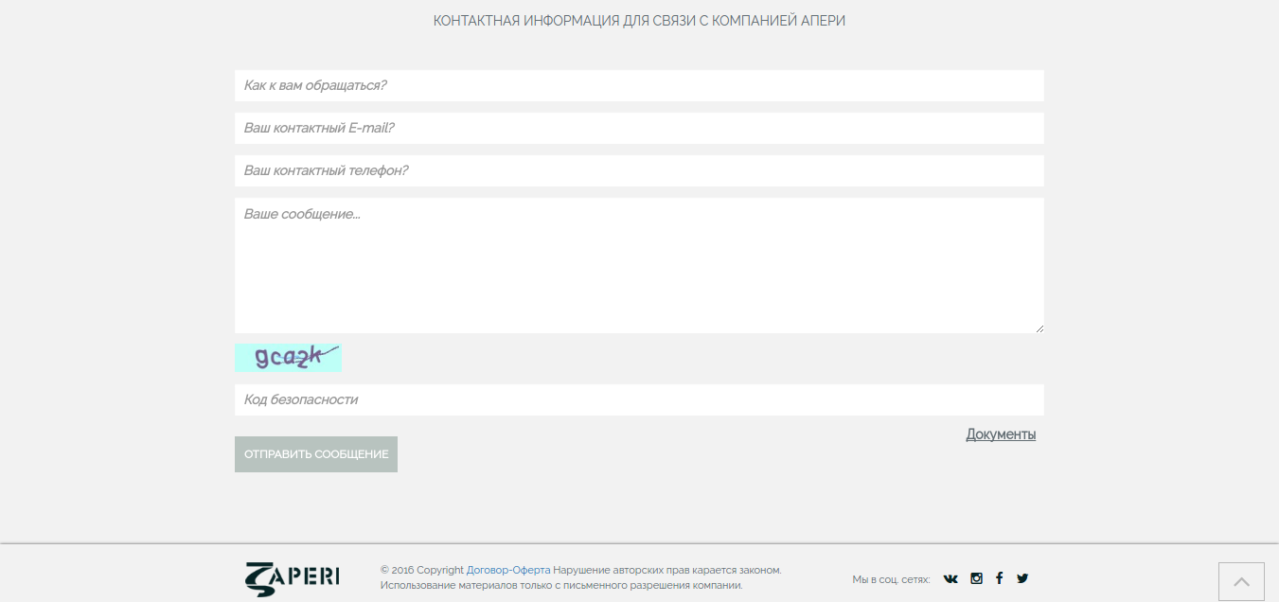Viewport: 1279px width, 602px height.
Task: Open the Facebook icon in footer
Action: tap(999, 578)
